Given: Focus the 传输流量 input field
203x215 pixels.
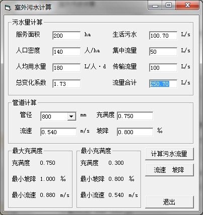Looking at the screenshot, I should pos(163,68).
